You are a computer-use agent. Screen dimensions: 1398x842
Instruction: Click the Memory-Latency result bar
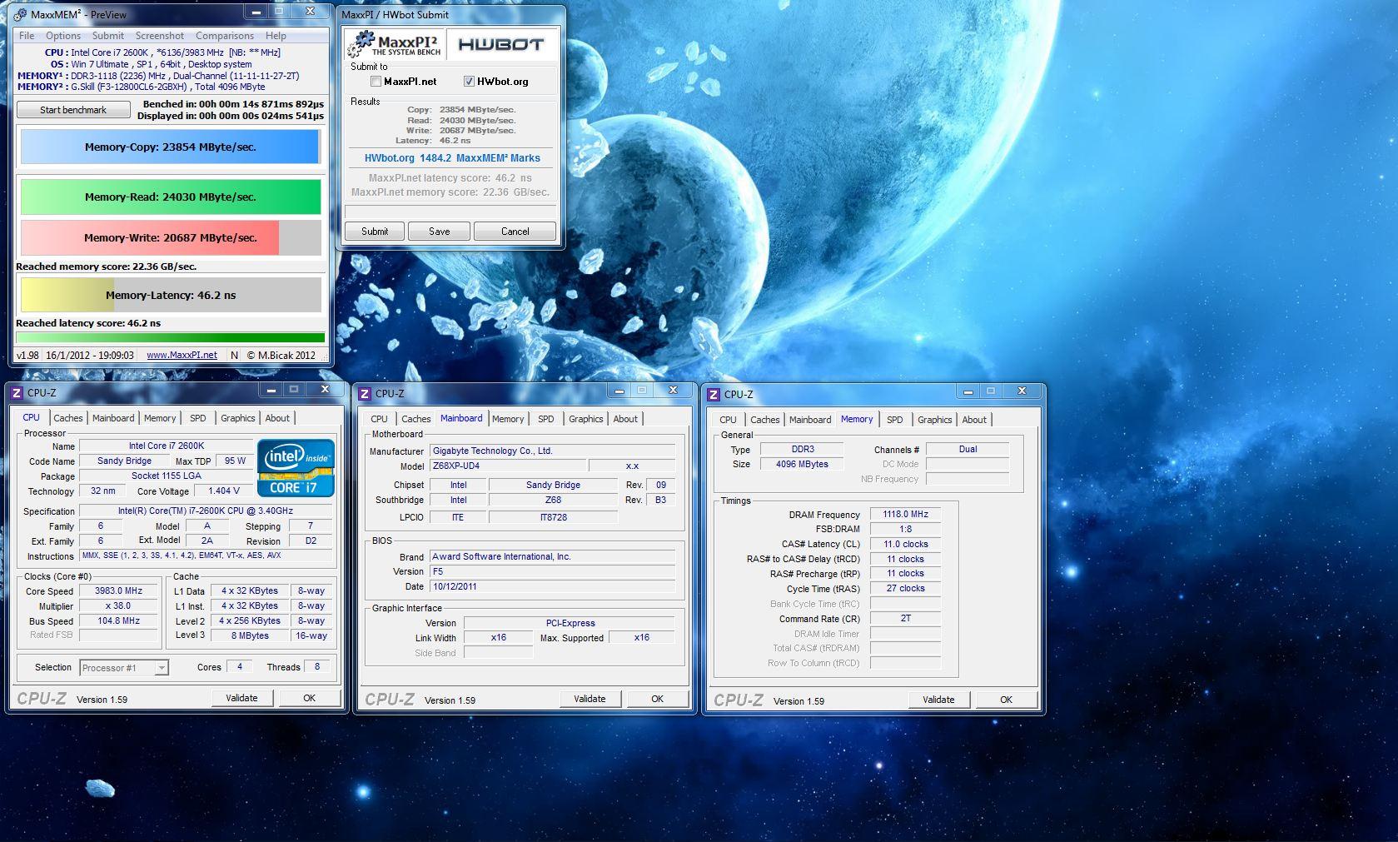click(171, 295)
